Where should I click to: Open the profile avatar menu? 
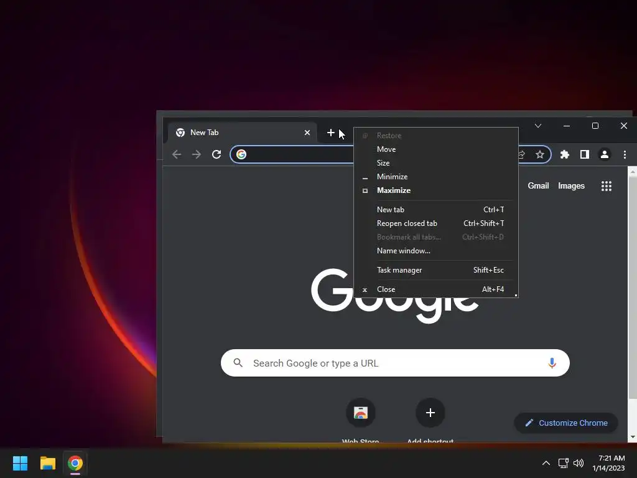pos(605,154)
